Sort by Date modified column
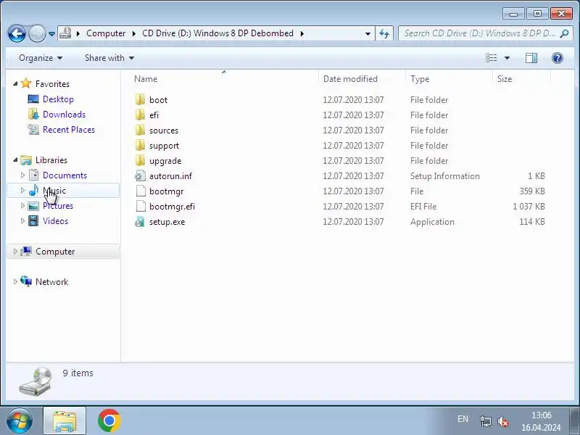580x435 pixels. click(350, 79)
